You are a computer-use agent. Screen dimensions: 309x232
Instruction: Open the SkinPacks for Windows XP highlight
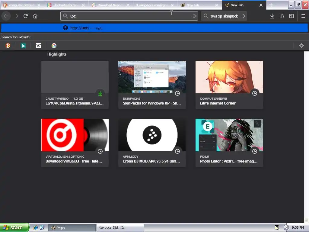tap(152, 85)
